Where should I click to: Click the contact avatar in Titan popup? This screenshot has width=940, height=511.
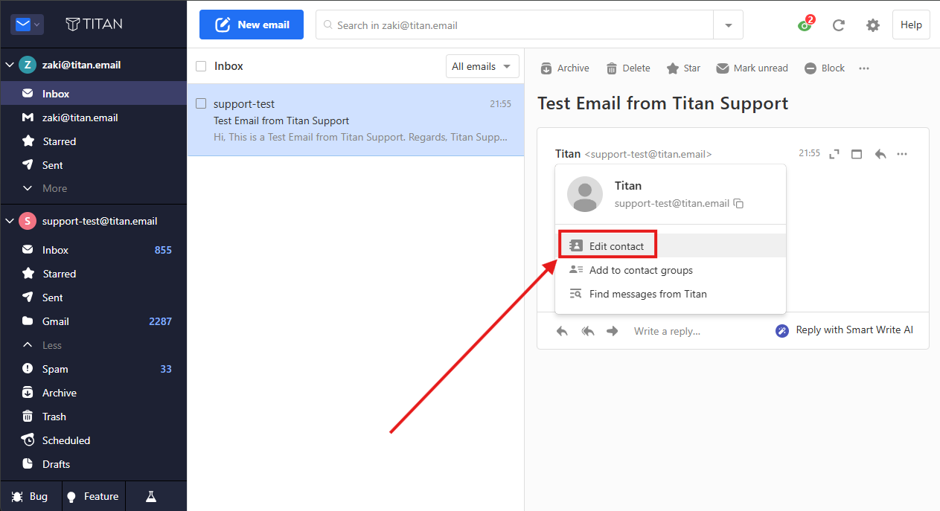coord(585,194)
